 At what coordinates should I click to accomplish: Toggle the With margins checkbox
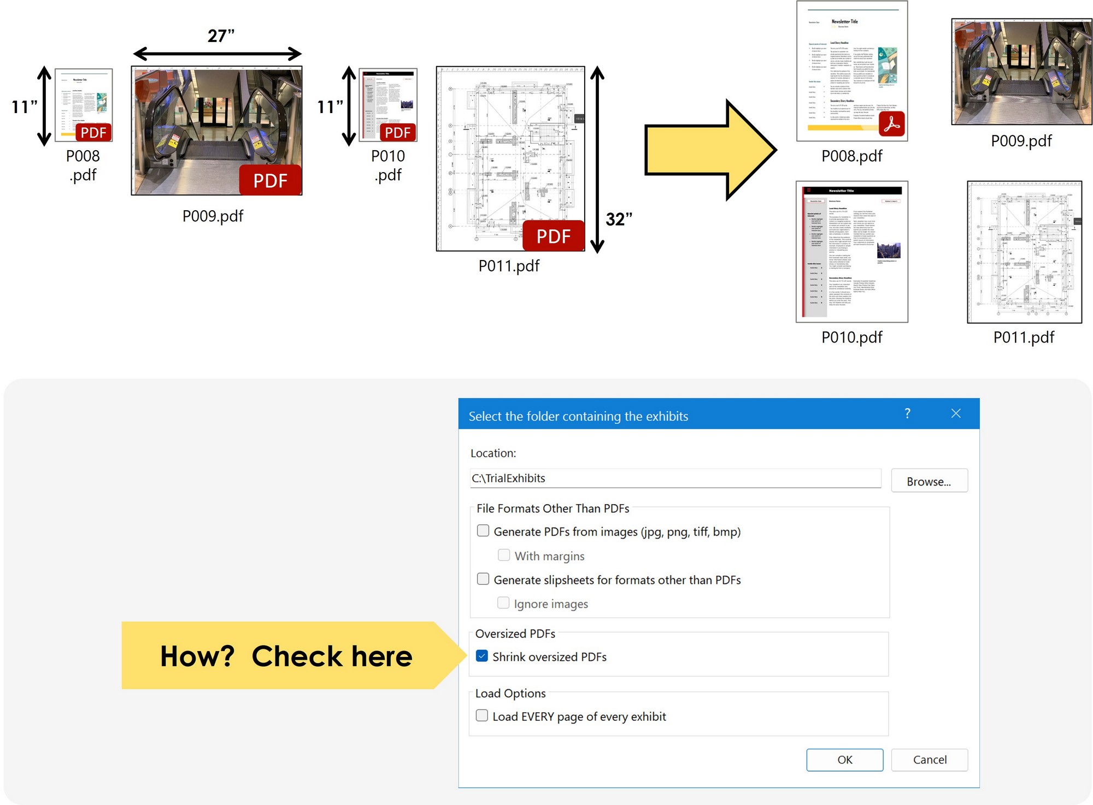pyautogui.click(x=504, y=555)
